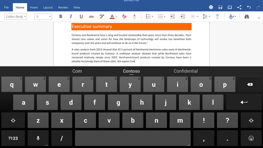This screenshot has height=148, width=263.
Task: Apply bulleted list
Action: (x=148, y=16)
